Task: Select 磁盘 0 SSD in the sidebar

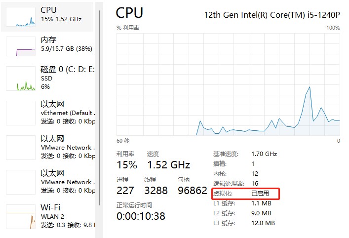Action: tap(47, 78)
